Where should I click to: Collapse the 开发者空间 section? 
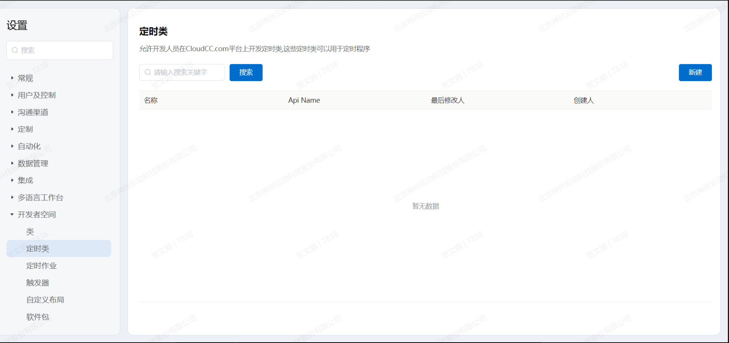[12, 214]
